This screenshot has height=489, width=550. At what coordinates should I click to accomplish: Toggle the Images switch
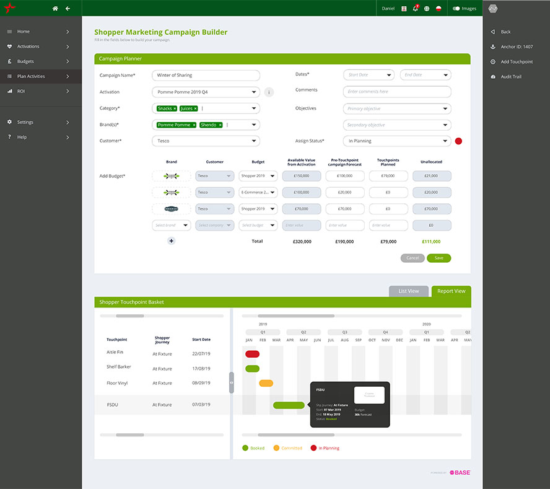pyautogui.click(x=456, y=9)
